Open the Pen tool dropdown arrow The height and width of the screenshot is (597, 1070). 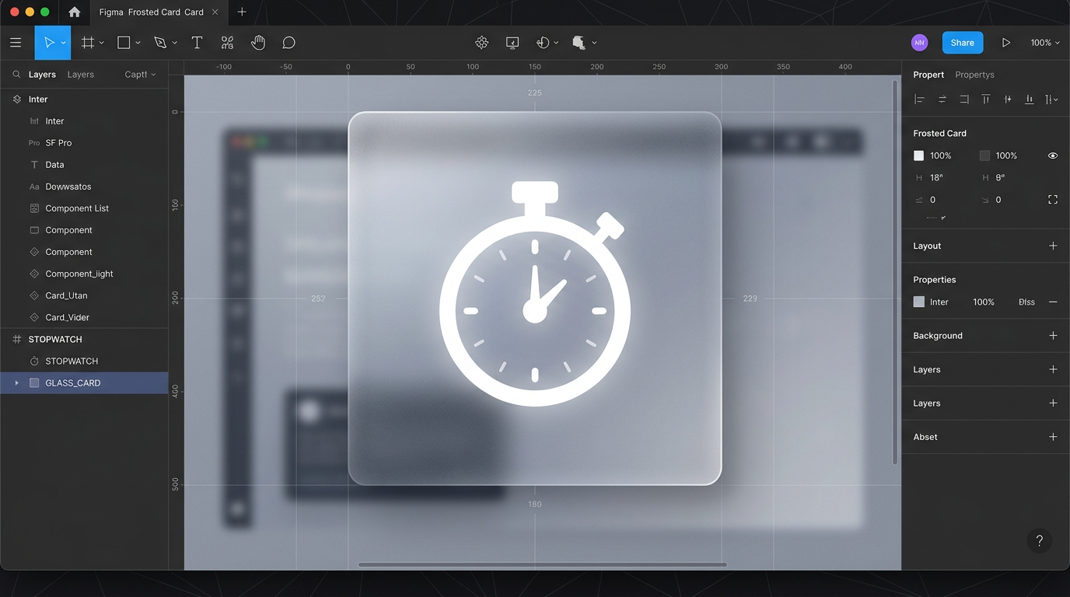click(175, 43)
